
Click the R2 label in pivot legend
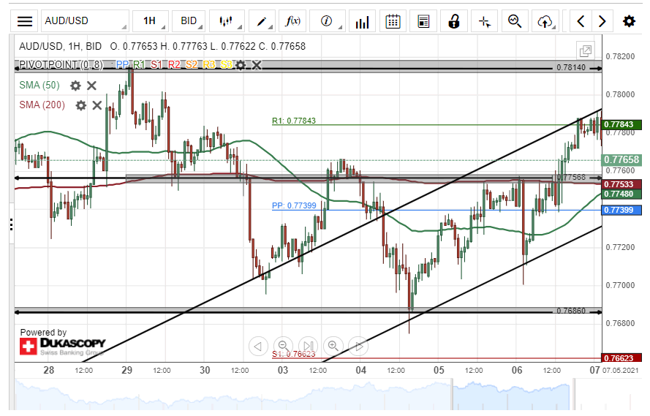pos(174,65)
